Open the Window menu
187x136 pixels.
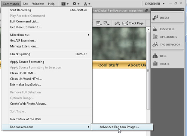(38, 4)
